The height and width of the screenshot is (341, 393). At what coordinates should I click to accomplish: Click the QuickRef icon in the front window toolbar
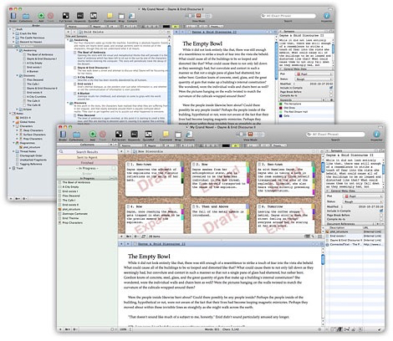(x=148, y=135)
